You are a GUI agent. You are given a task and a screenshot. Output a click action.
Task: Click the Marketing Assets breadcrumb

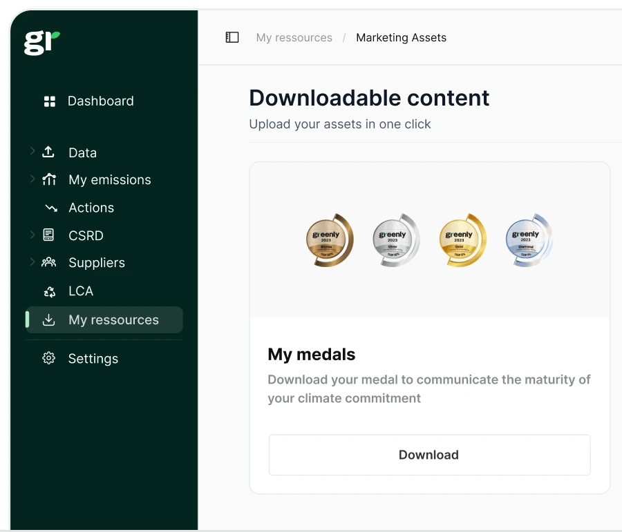tap(401, 38)
